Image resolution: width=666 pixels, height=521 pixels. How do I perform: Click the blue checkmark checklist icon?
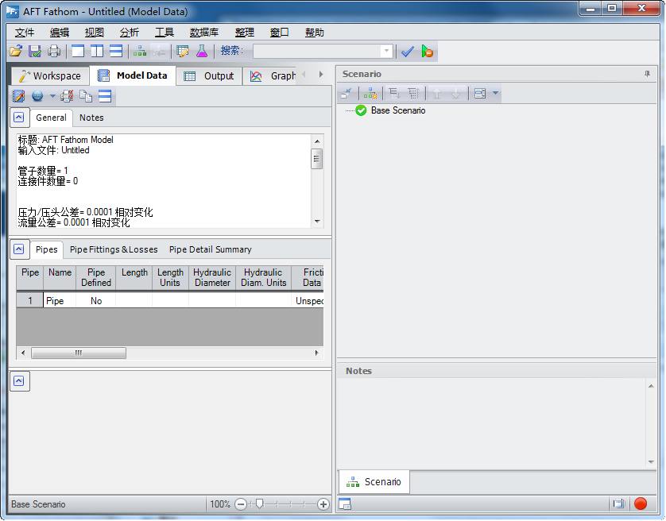tap(408, 52)
